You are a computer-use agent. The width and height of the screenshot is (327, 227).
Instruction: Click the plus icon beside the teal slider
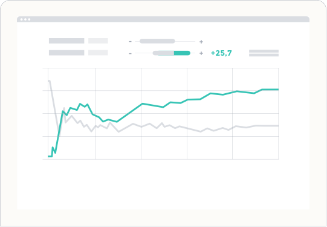pos(201,53)
